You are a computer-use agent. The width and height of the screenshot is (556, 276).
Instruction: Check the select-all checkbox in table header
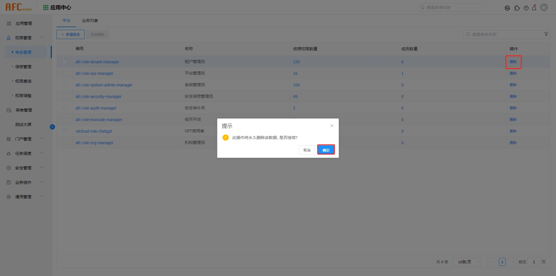pyautogui.click(x=65, y=49)
